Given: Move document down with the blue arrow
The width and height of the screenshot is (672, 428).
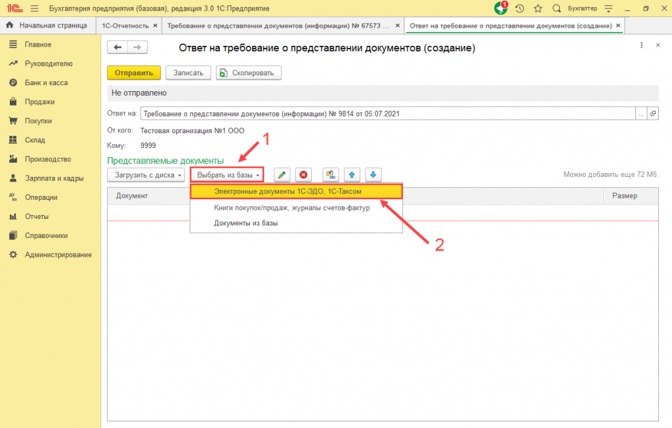Looking at the screenshot, I should (373, 174).
